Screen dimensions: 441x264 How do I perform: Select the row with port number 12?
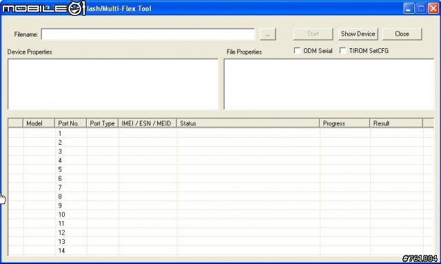(221, 232)
